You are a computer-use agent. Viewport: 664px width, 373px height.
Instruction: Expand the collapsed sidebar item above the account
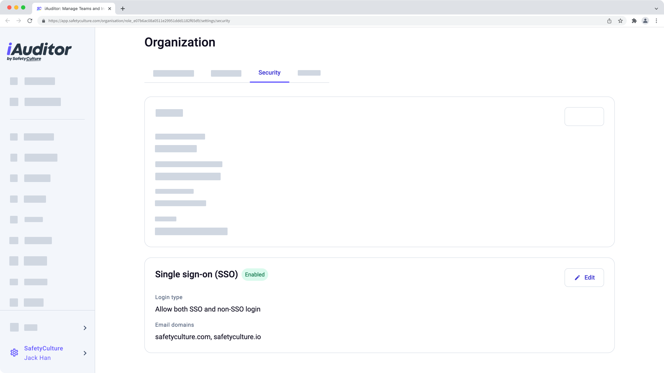pyautogui.click(x=85, y=327)
